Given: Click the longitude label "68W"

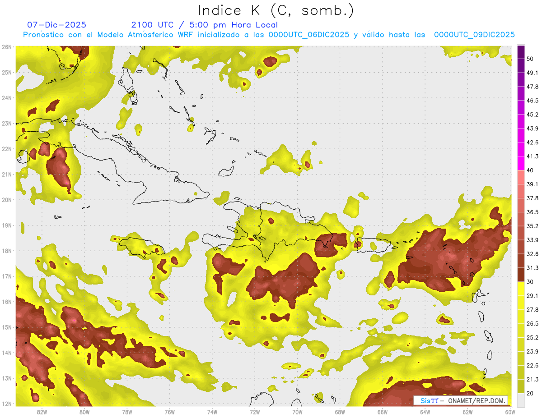Looking at the screenshot, I should [x=340, y=412].
